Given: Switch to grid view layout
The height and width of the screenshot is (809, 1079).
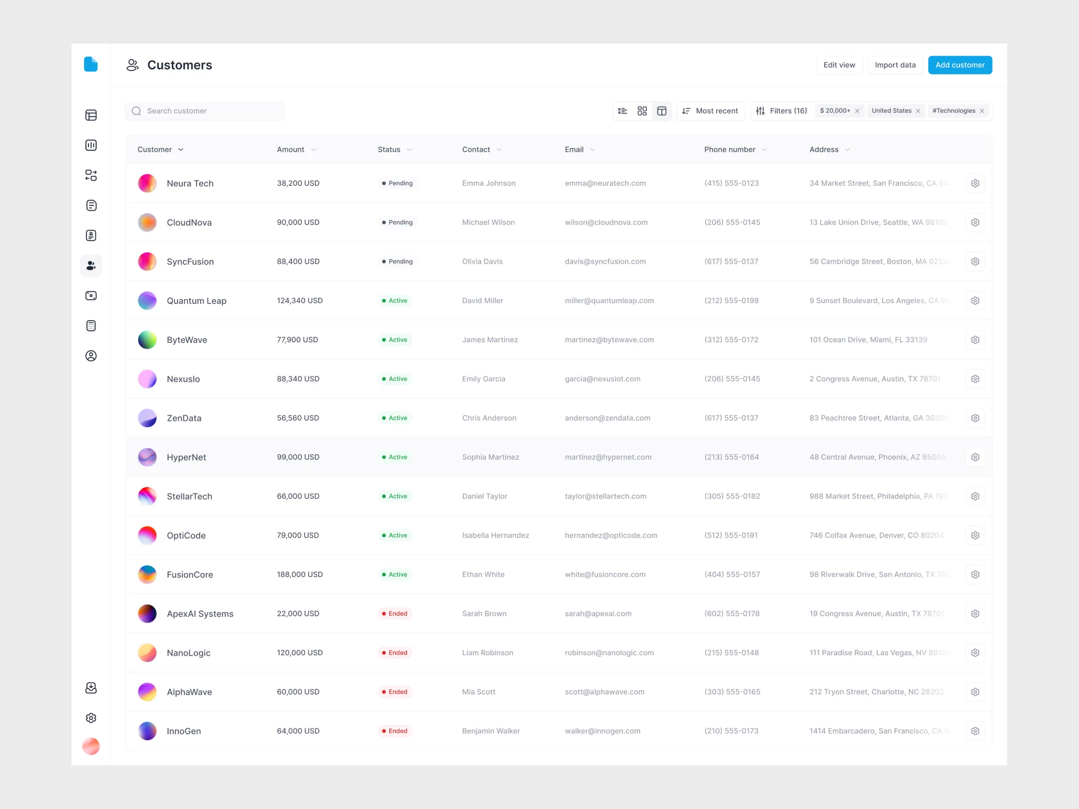Looking at the screenshot, I should pyautogui.click(x=642, y=111).
